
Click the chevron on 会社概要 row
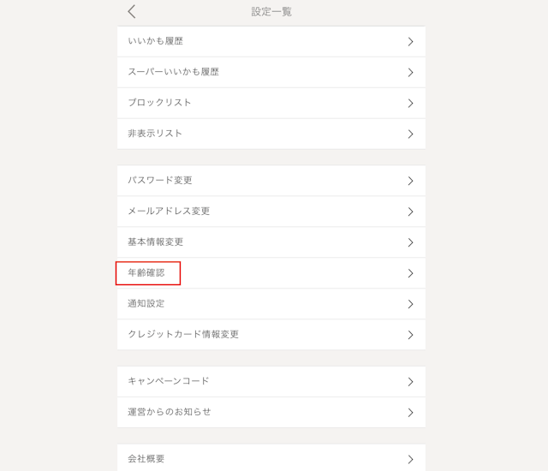tap(411, 459)
